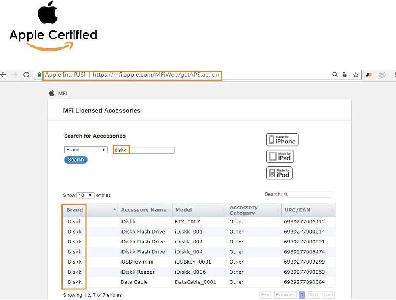The width and height of the screenshot is (396, 300).
Task: Click the Apple logo next to MFi
Action: click(x=51, y=93)
